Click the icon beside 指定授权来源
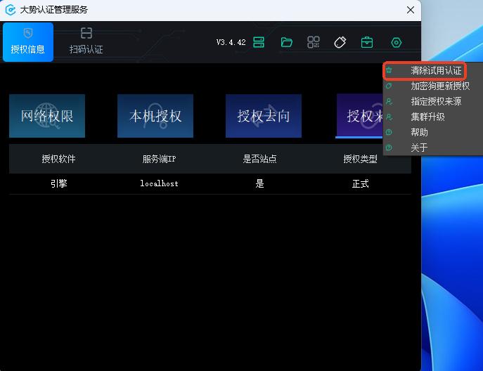The image size is (483, 371). coord(389,101)
